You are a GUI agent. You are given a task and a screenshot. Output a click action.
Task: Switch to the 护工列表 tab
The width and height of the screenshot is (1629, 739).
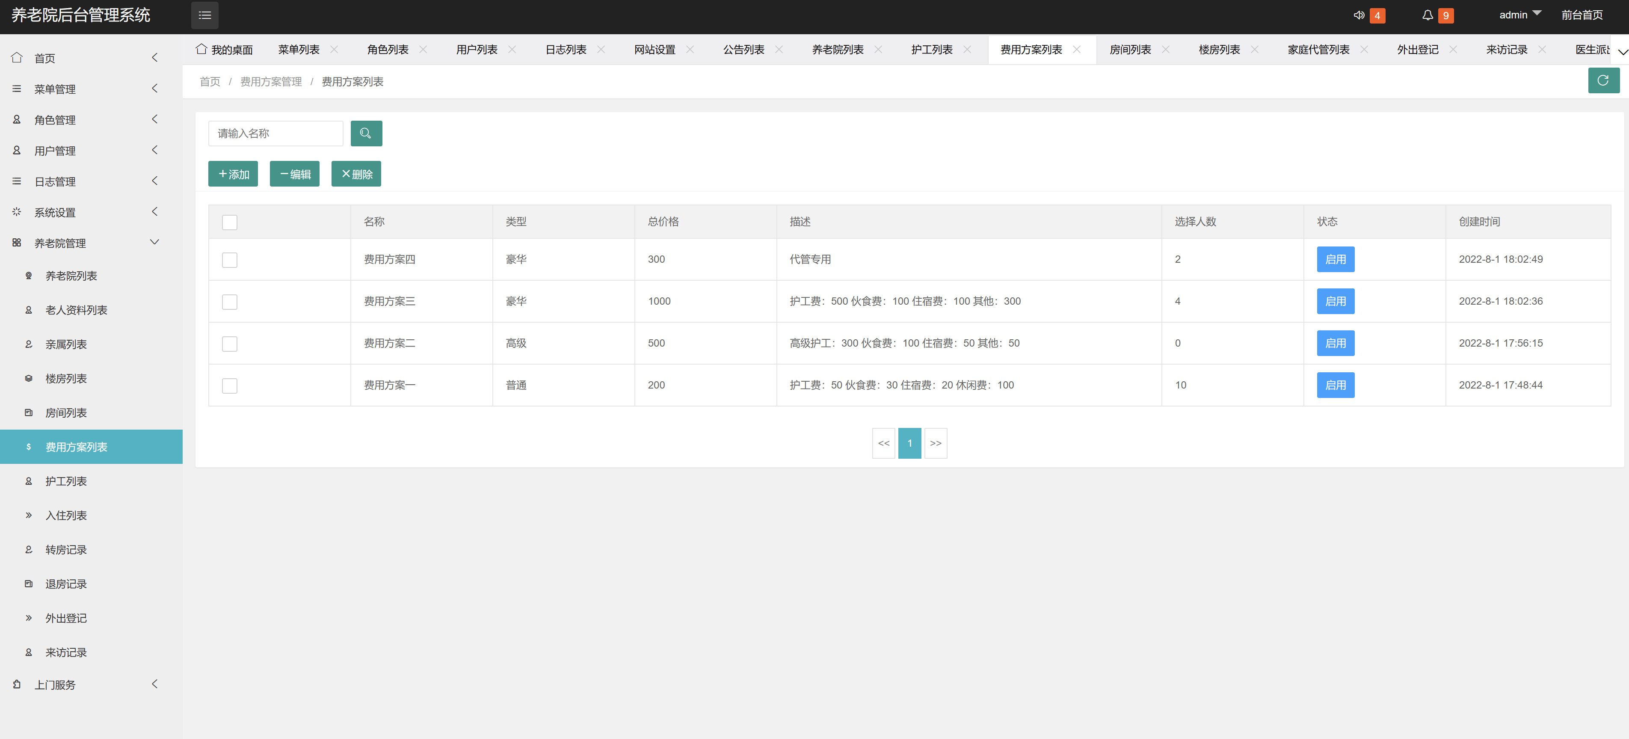pos(931,49)
